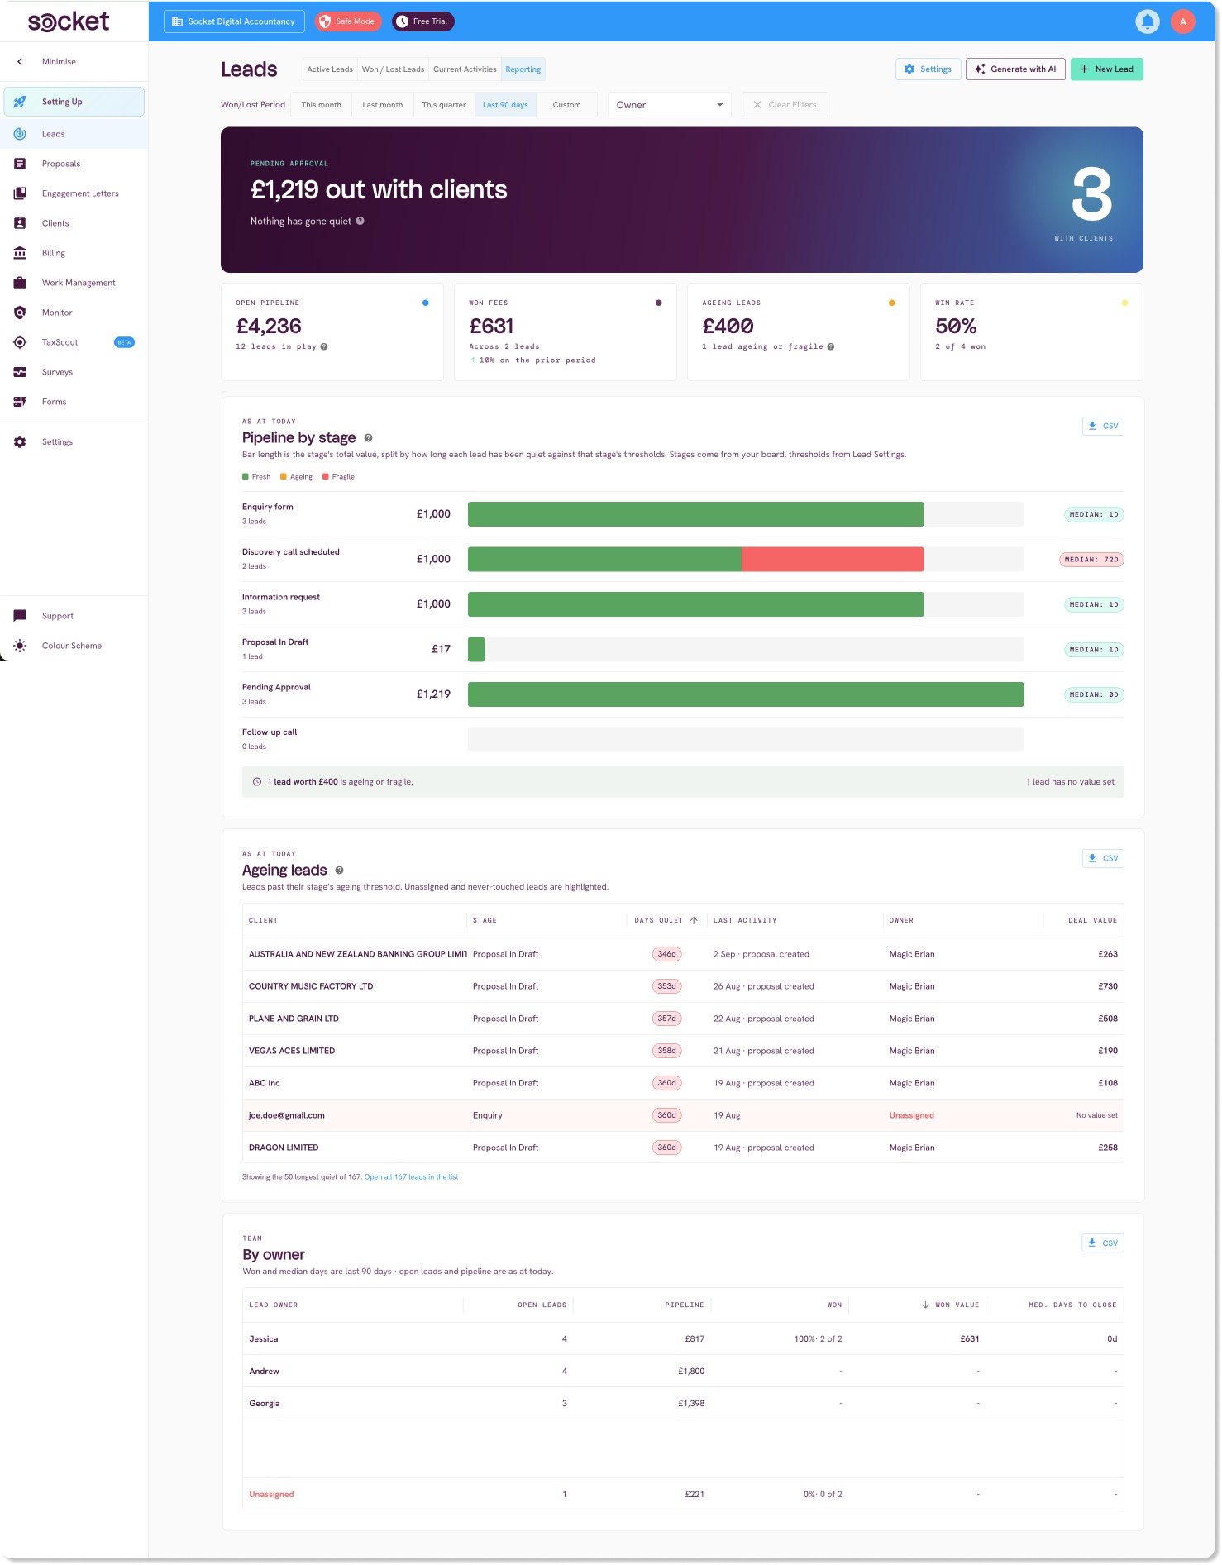Click the Median: 72D badge
This screenshot has width=1222, height=1565.
tap(1091, 560)
